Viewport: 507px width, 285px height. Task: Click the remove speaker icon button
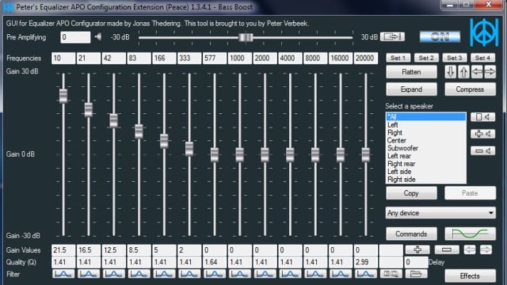pyautogui.click(x=483, y=151)
